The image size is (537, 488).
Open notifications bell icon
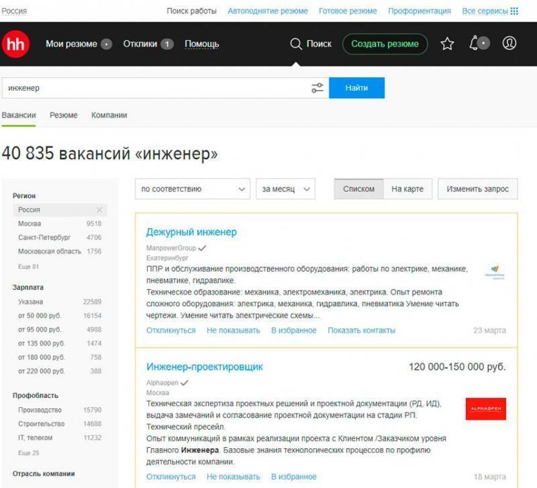click(475, 44)
